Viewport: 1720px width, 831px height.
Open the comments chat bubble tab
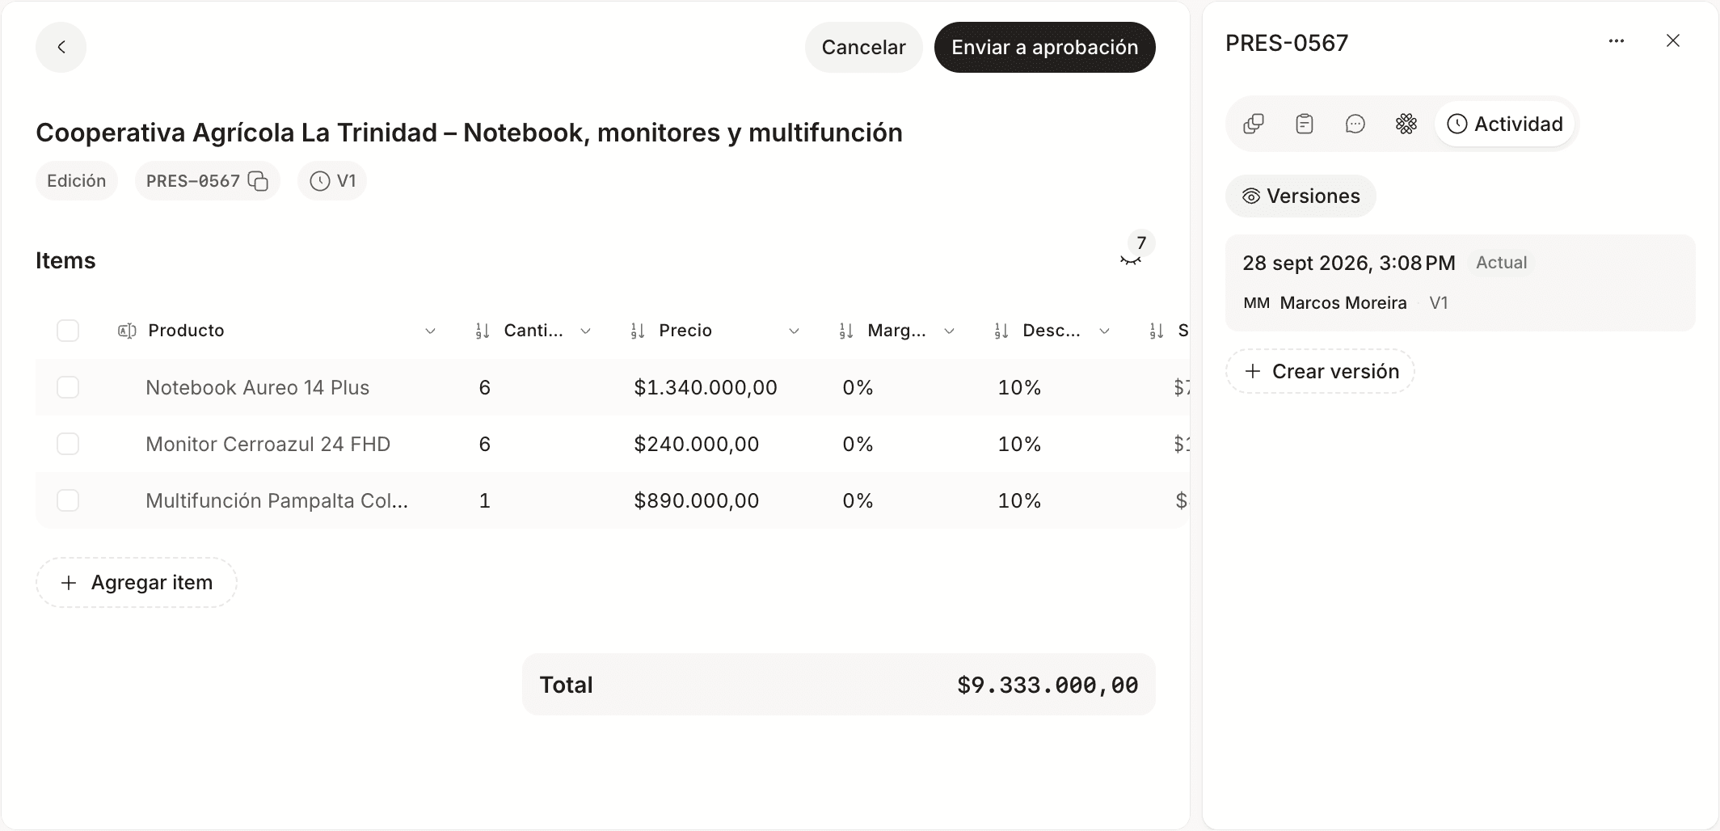(1355, 124)
